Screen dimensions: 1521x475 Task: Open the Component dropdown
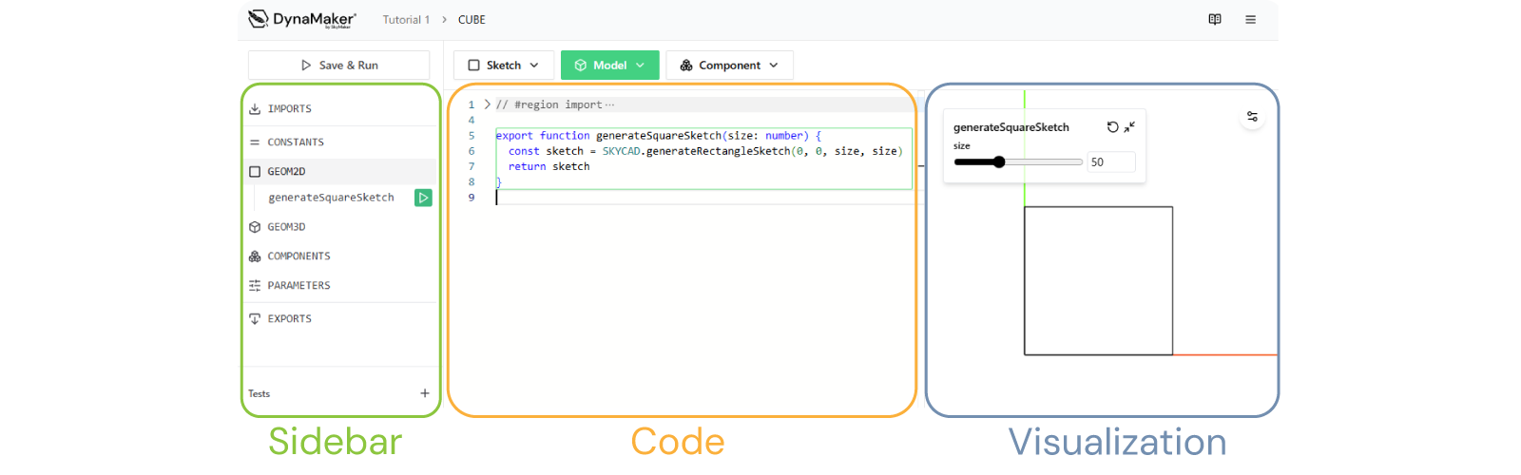point(729,66)
